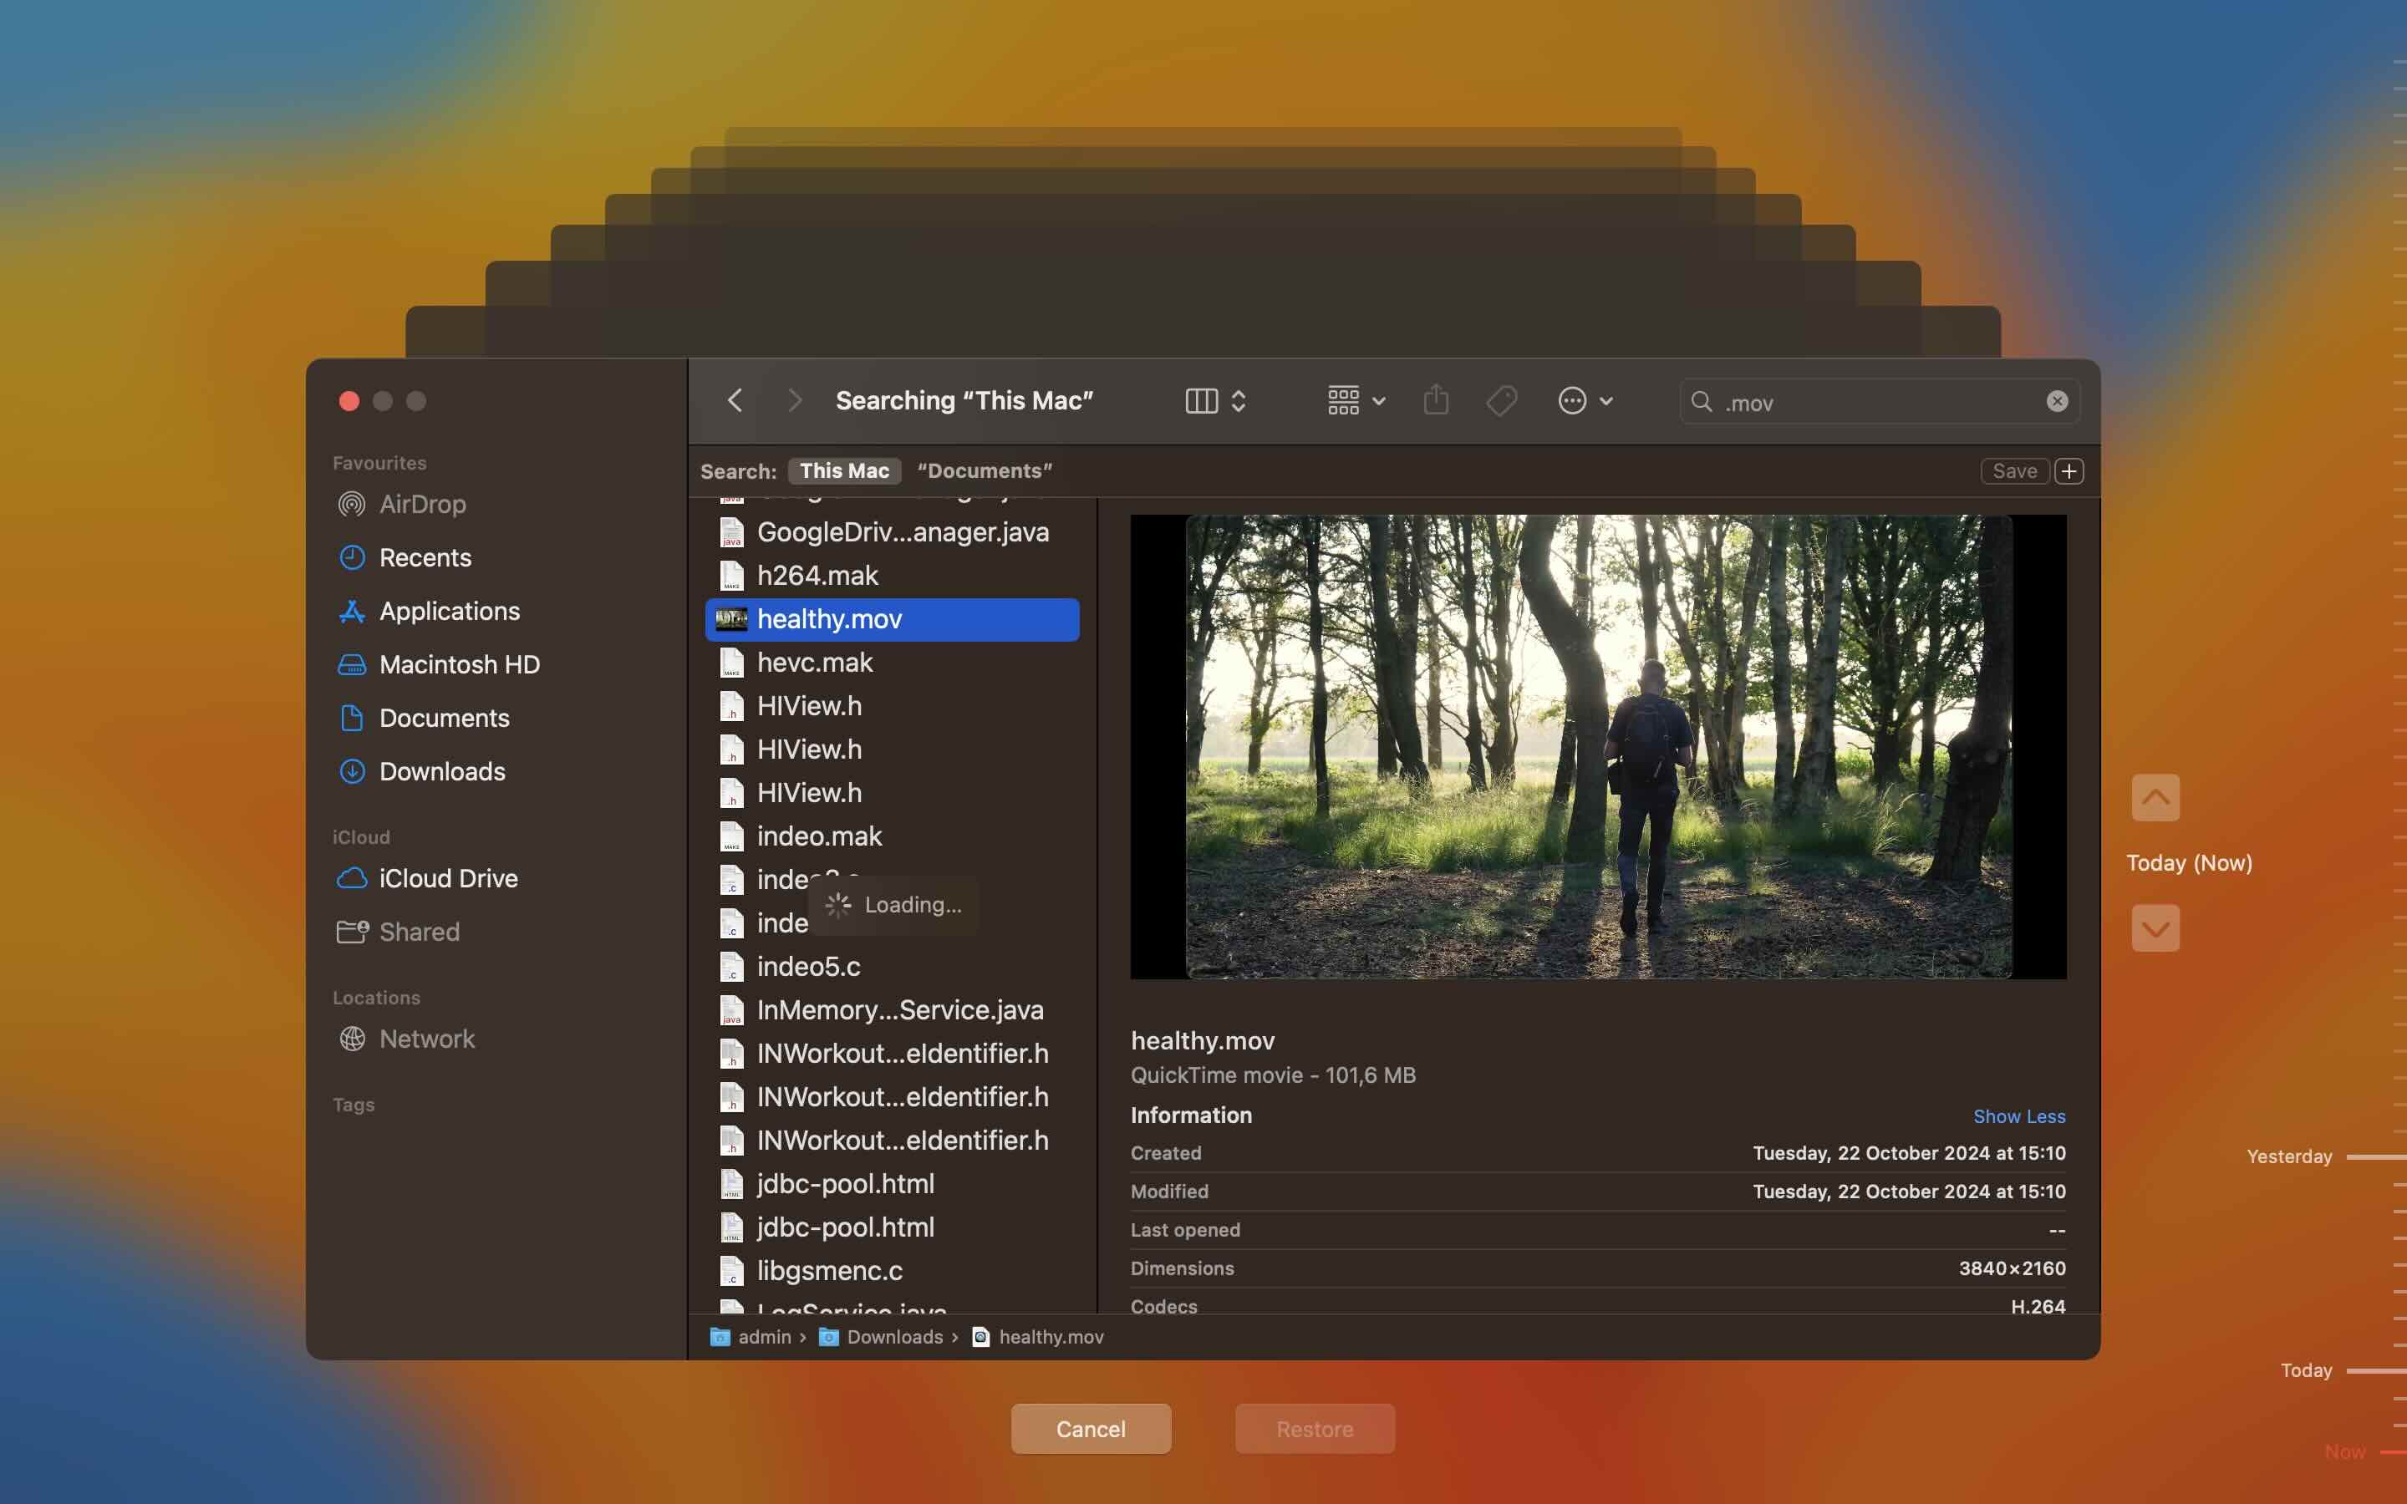
Task: Click the Restore button
Action: 1315,1430
